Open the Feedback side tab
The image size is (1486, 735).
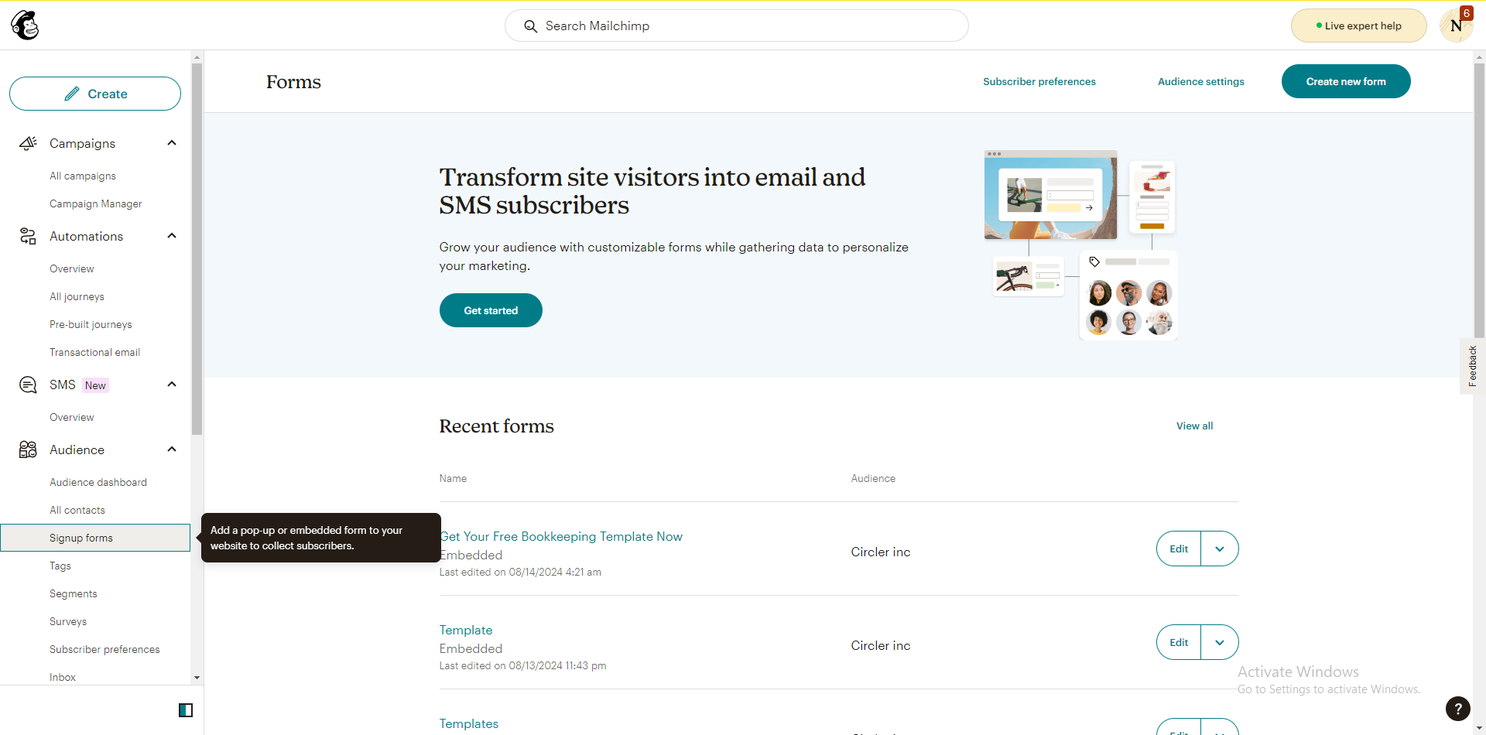[x=1472, y=366]
